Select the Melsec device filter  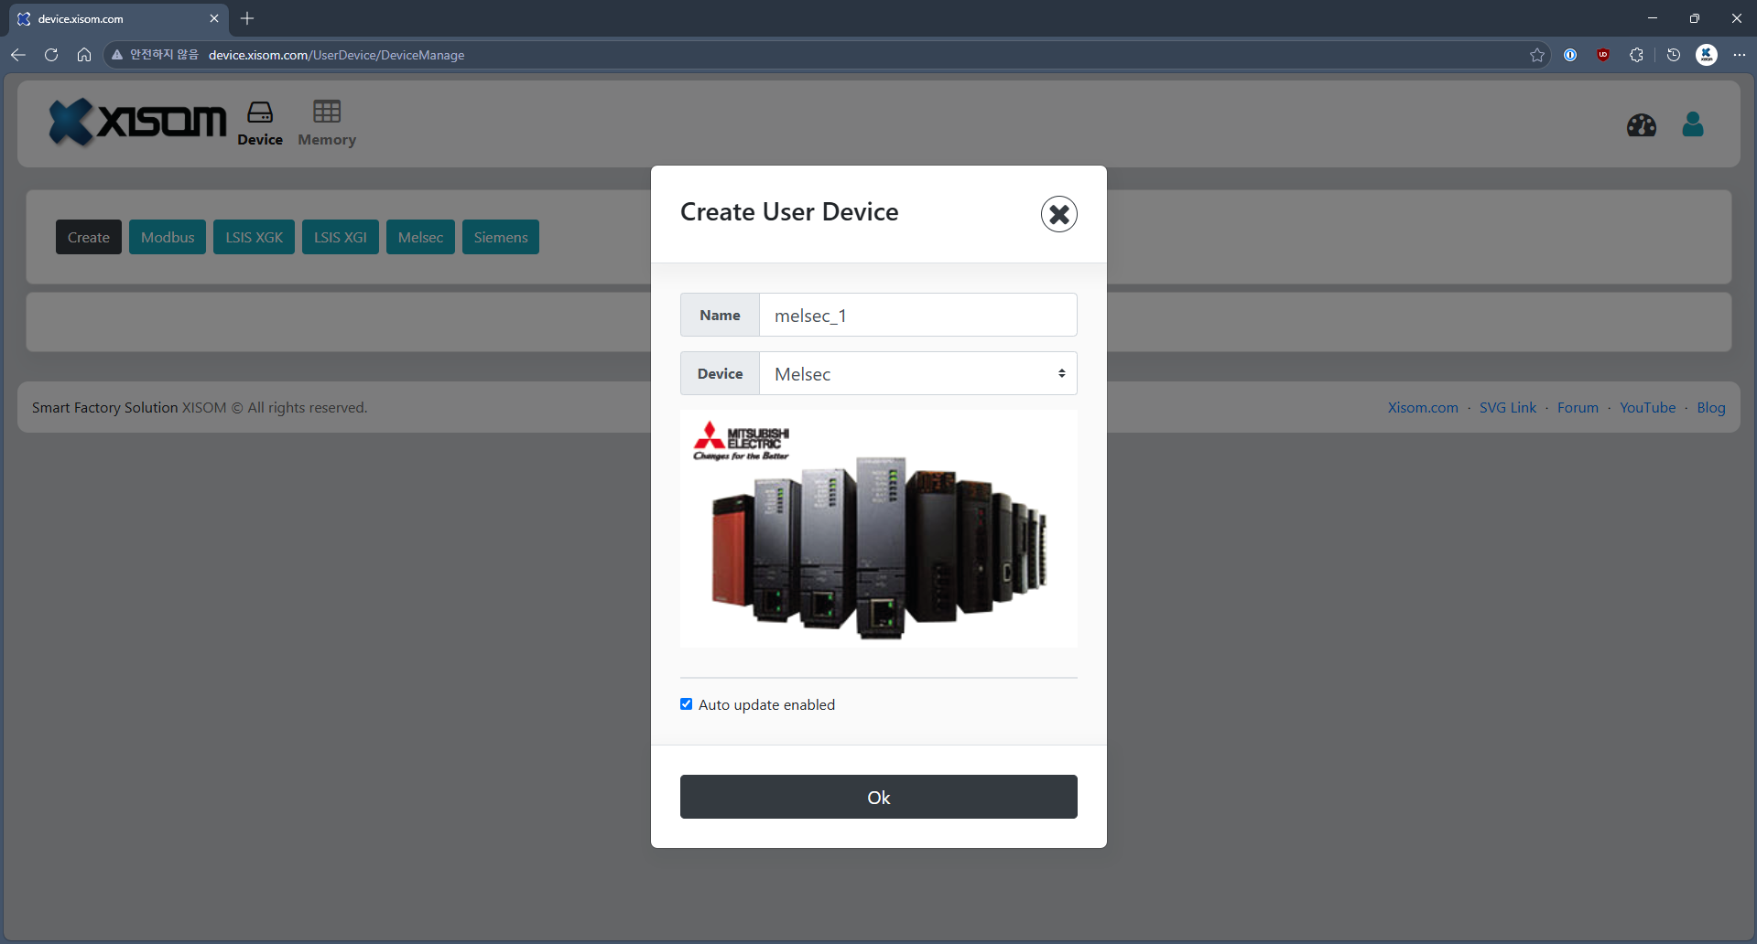pyautogui.click(x=420, y=237)
